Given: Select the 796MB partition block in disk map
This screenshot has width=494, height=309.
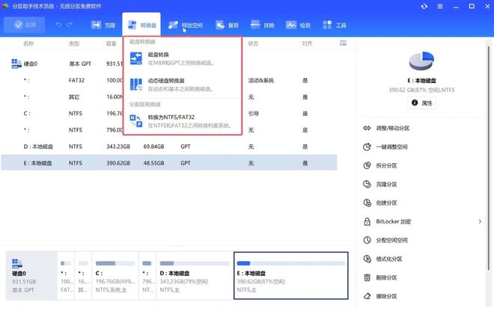Looking at the screenshot, I should click(147, 275).
